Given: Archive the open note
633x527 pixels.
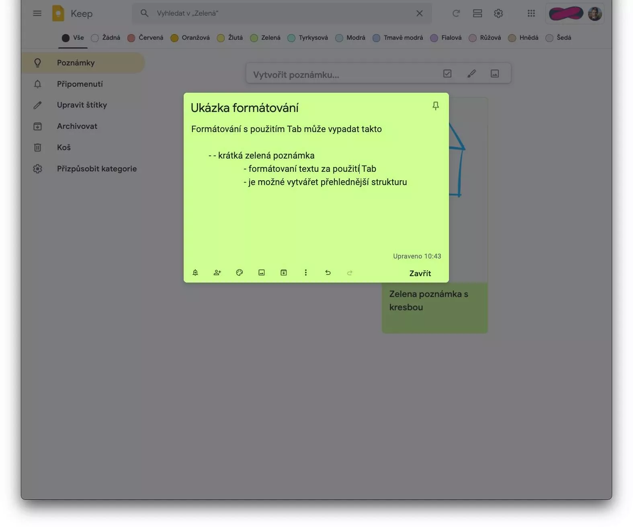Looking at the screenshot, I should (x=284, y=273).
